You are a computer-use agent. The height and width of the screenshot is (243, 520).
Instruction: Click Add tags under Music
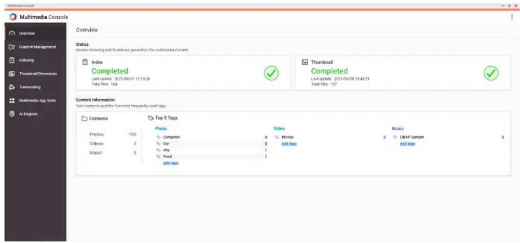[407, 144]
